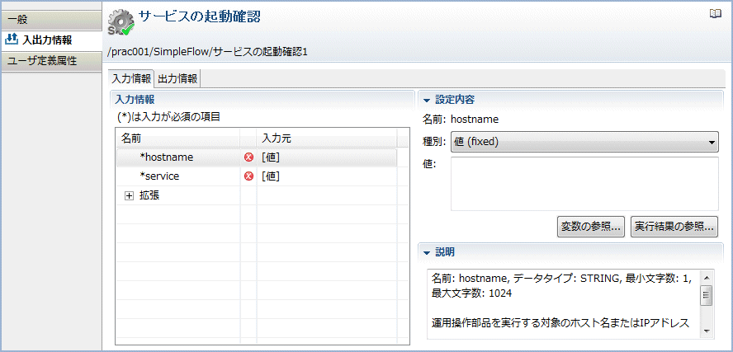This screenshot has height=352, width=733.
Task: Click error icon beside hostname row
Action: 249,157
